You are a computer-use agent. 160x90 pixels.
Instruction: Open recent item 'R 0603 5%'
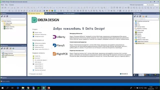point(37,56)
